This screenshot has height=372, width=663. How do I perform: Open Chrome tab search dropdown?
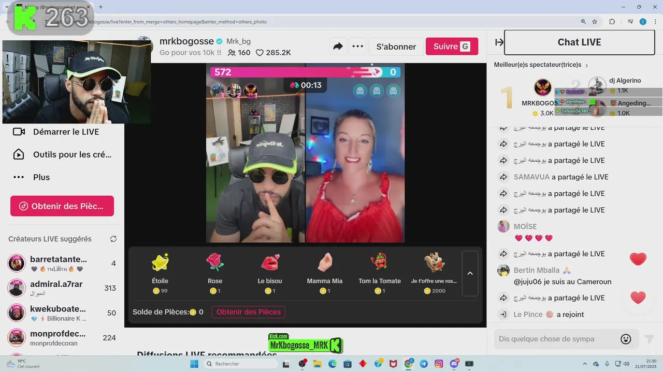pyautogui.click(x=7, y=7)
